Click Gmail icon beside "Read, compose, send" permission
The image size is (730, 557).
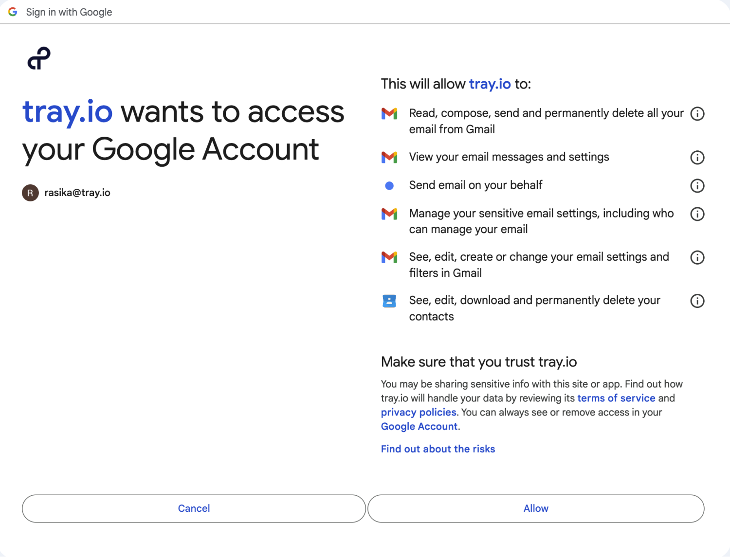coord(389,114)
